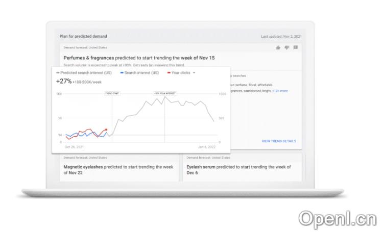This screenshot has width=383, height=232.
Task: Click the Last updated Nov 2, 2021 text
Action: coord(281,36)
